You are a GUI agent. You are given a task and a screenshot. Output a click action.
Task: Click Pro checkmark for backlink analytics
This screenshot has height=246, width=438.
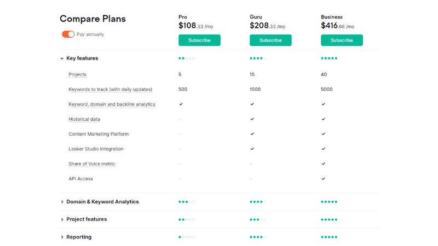181,104
